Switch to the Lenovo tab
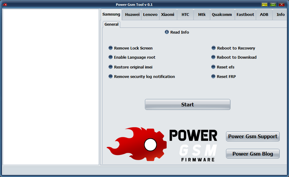This screenshot has height=177, width=289. pos(150,15)
